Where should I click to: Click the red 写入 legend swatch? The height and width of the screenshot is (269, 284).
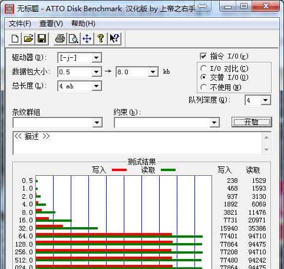coord(119,170)
